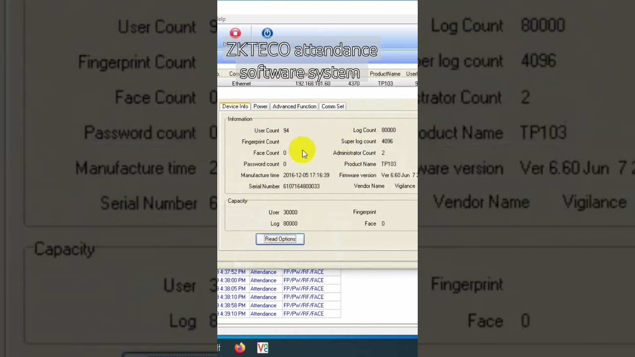Select the 4:37:52 PM log row
Screen dimensions: 635x357
279,272
